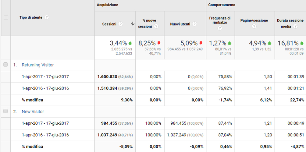The image size is (306, 152).
Task: Toggle the select-all checkbox in table header
Action: 6,17
